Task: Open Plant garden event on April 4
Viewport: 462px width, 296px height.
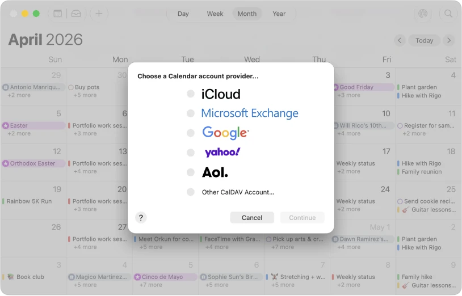Action: click(417, 87)
